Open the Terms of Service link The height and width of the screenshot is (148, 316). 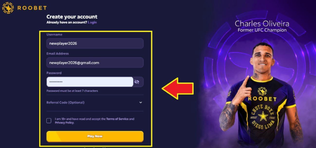[x=117, y=119]
